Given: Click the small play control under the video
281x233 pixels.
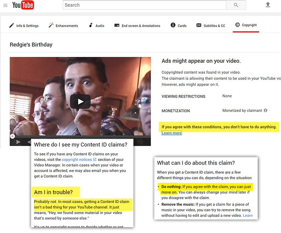Looking at the screenshot, I should (x=18, y=142).
